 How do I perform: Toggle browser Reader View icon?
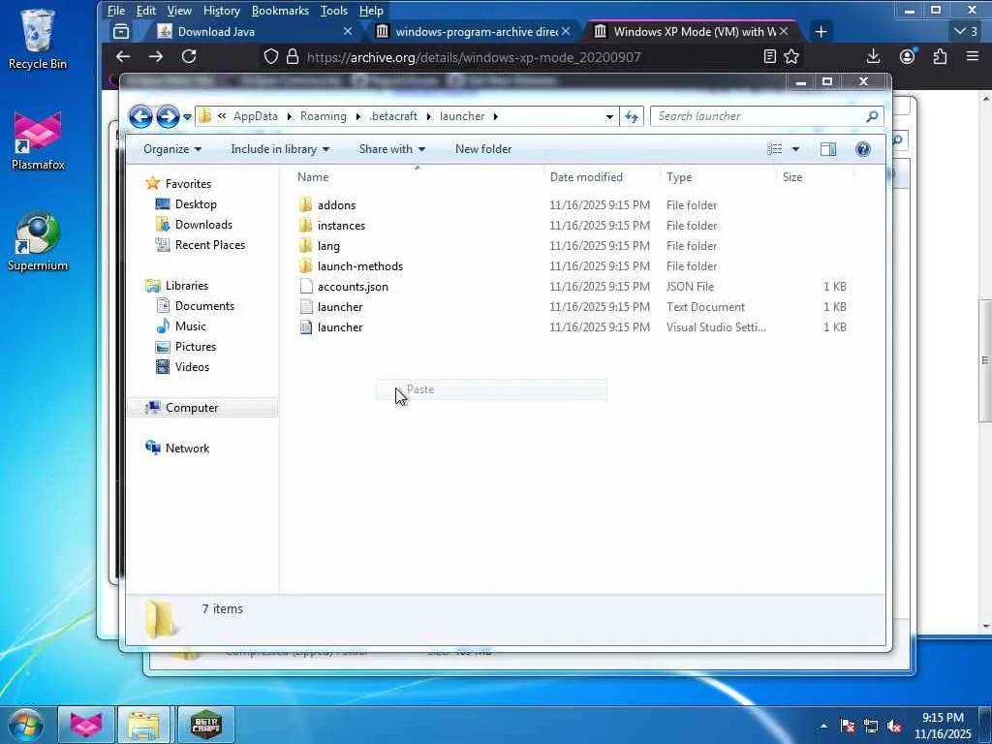click(x=770, y=57)
